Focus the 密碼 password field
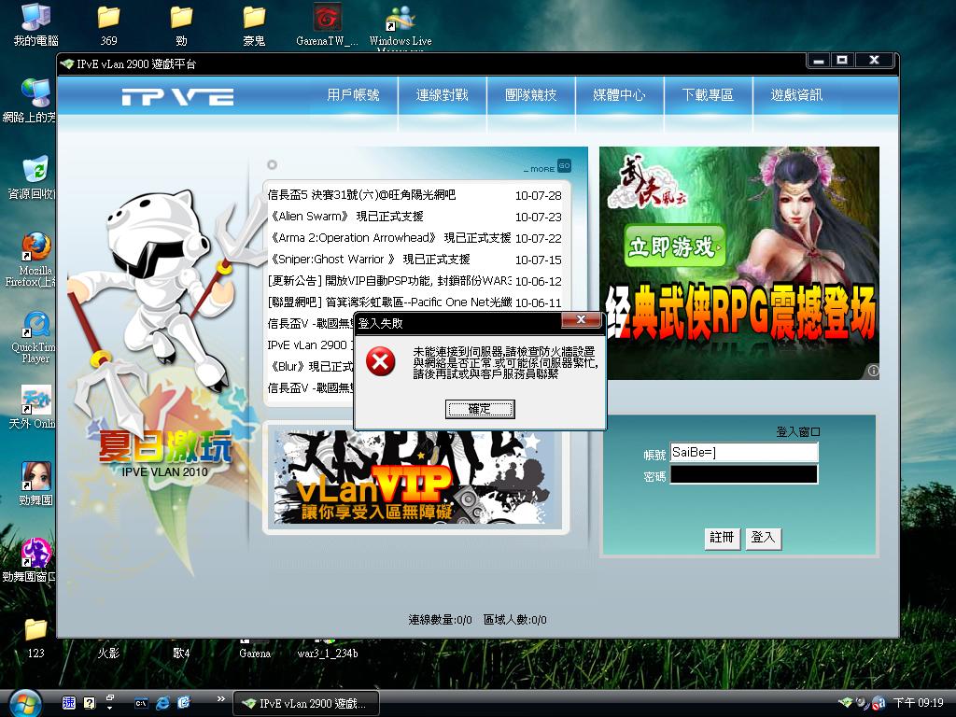Image resolution: width=956 pixels, height=717 pixels. (x=743, y=475)
